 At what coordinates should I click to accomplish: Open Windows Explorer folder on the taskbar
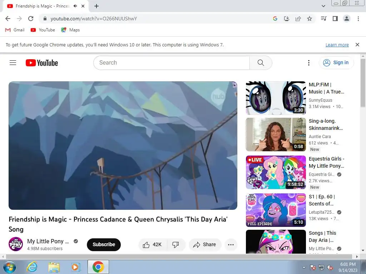[54, 267]
